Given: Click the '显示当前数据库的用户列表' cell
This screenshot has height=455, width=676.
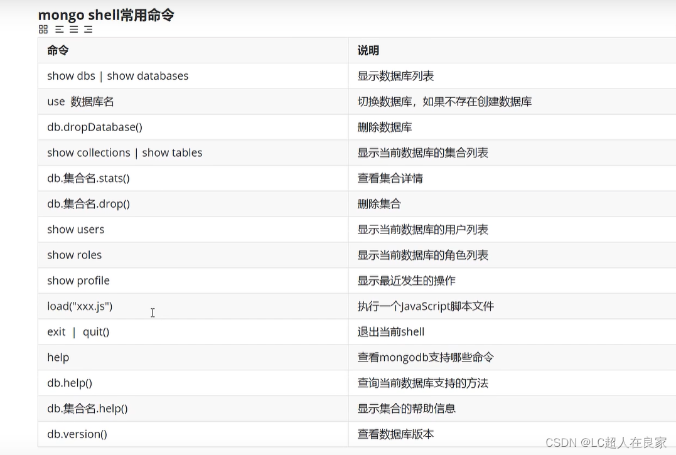Looking at the screenshot, I should tap(512, 229).
